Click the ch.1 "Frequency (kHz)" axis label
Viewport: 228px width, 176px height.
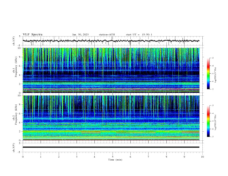tap(16, 67)
